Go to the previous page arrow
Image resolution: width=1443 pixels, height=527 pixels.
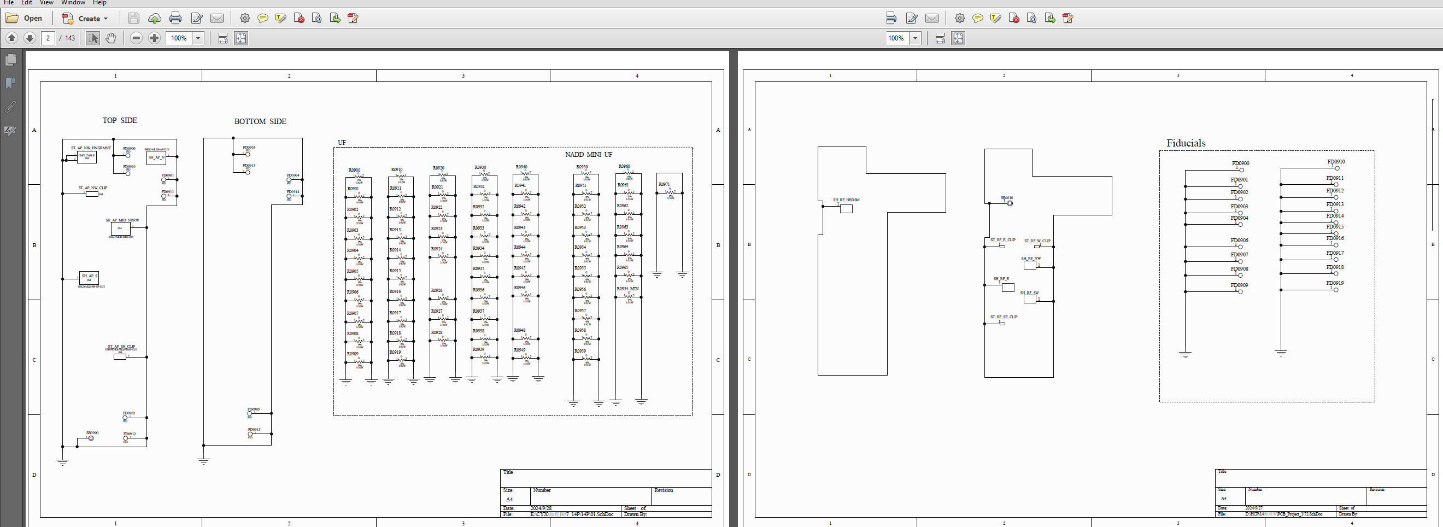pos(12,38)
